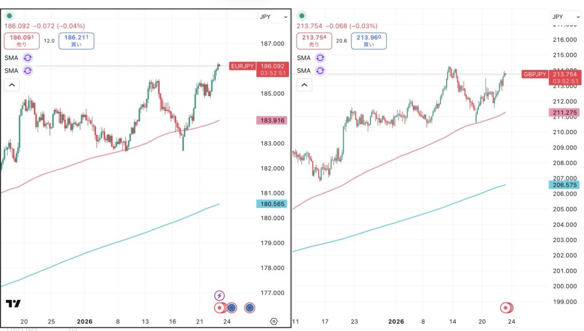Click the red economic event marker on GBPJPY chart
The height and width of the screenshot is (331, 584).
tap(506, 308)
